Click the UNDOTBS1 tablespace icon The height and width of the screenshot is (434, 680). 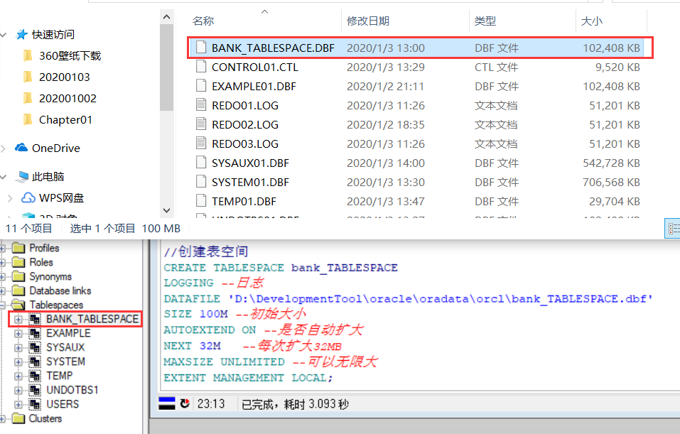[35, 390]
